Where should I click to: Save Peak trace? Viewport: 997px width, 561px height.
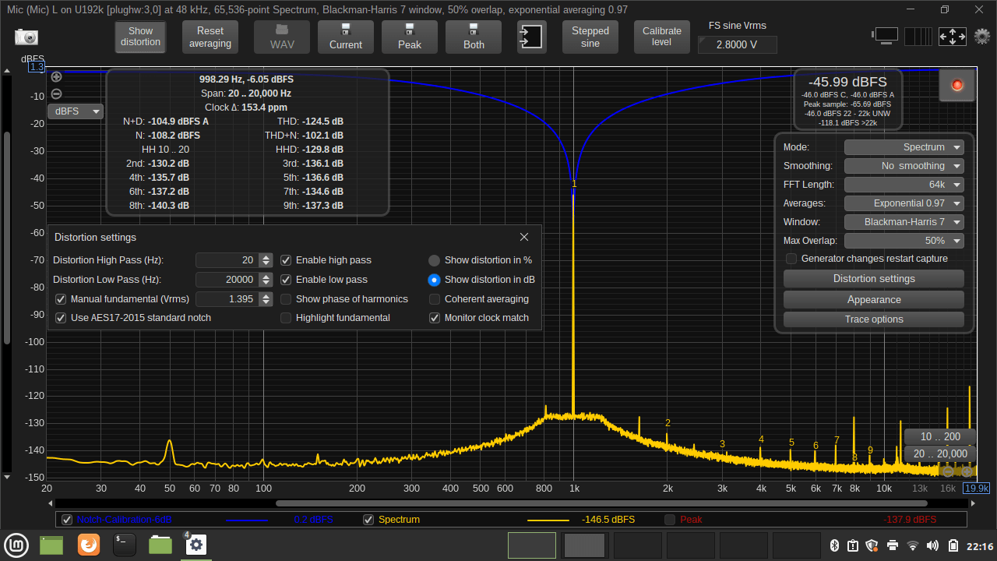coord(410,37)
